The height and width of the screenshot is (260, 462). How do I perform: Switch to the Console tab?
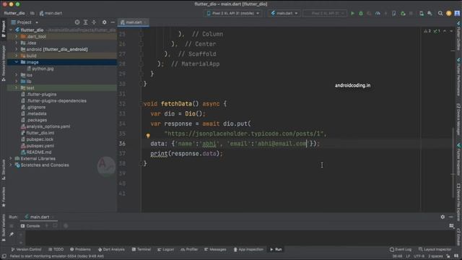[30, 226]
